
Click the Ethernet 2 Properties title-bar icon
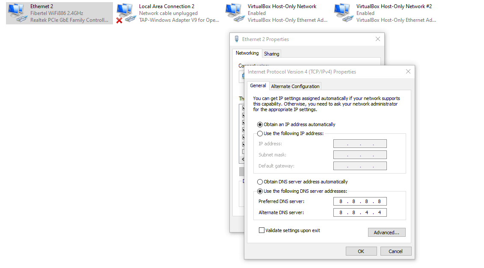(236, 38)
